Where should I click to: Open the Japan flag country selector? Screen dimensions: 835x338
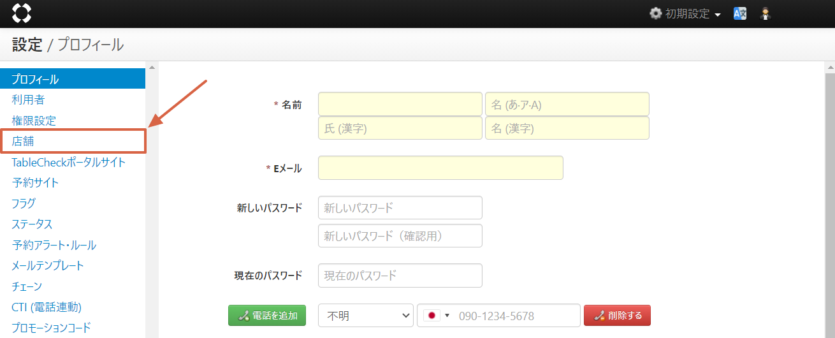tap(436, 316)
